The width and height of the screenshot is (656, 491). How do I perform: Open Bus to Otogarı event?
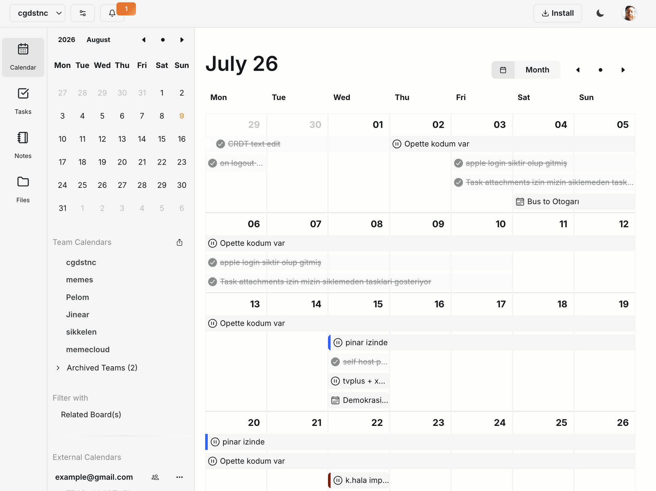click(x=574, y=202)
